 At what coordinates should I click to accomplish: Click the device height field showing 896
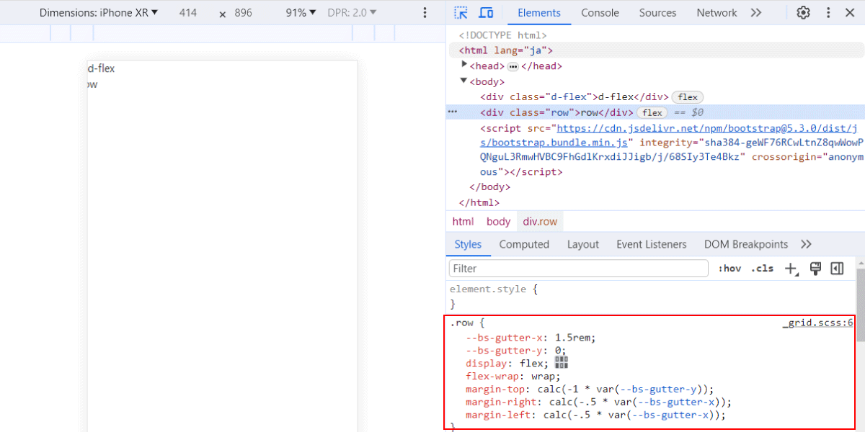(244, 13)
